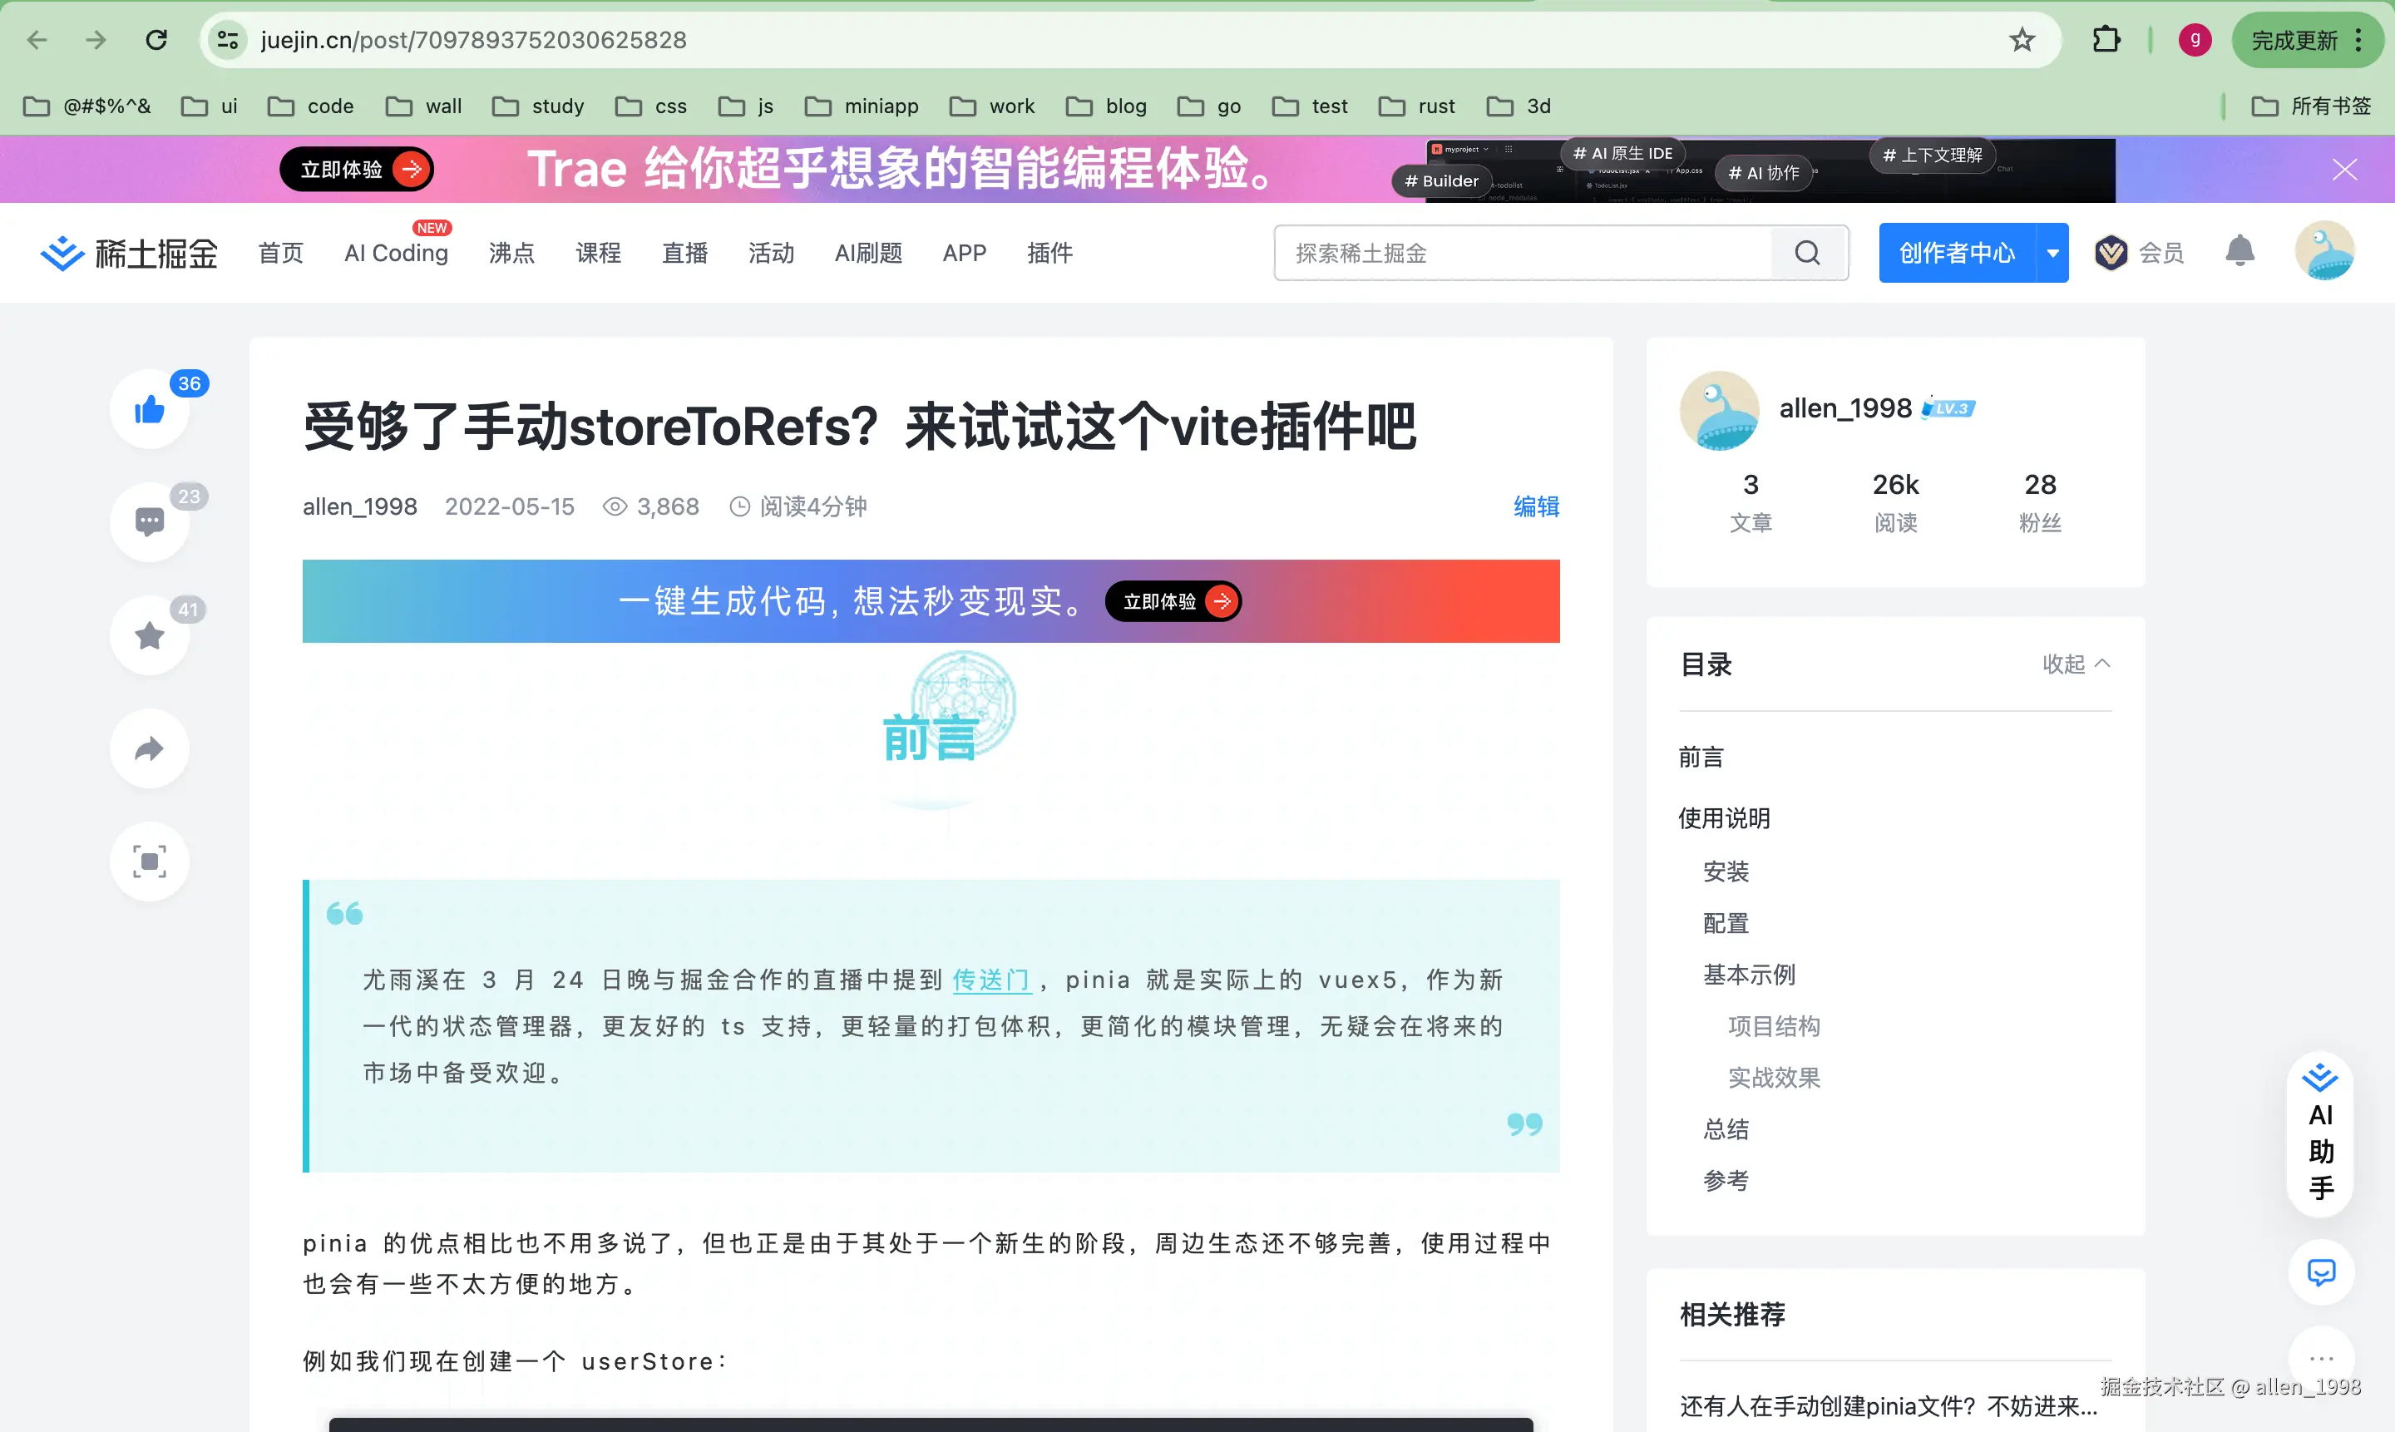Click the star favorite icon
The height and width of the screenshot is (1432, 2395).
150,636
